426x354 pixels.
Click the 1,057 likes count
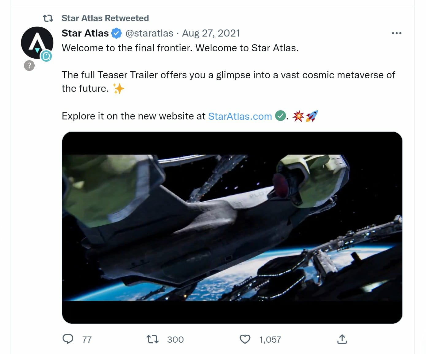270,340
